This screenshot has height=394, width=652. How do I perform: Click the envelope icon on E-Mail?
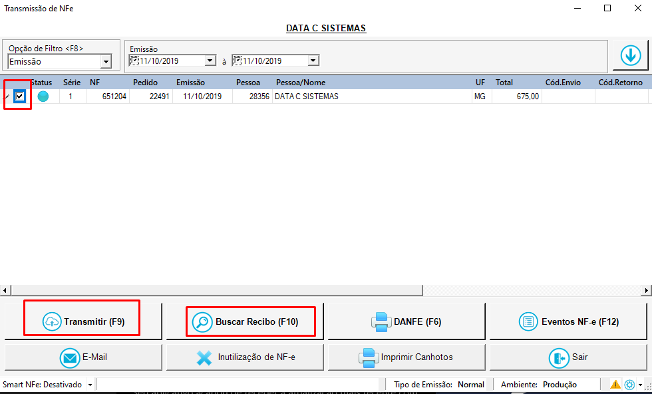[69, 357]
